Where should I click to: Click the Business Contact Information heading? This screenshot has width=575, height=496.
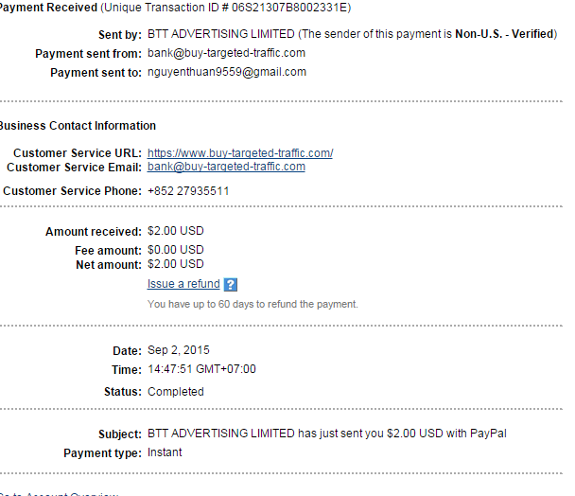pos(78,126)
